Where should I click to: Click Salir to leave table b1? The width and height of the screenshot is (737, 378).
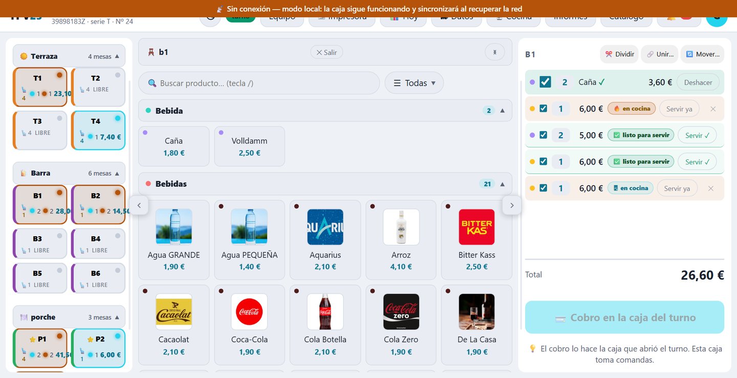pos(327,52)
